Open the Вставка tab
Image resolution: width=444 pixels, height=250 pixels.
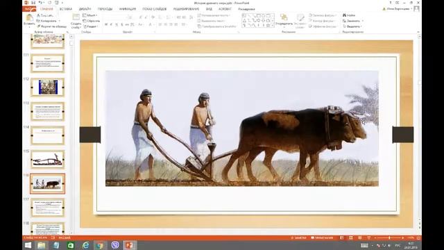tap(66, 9)
